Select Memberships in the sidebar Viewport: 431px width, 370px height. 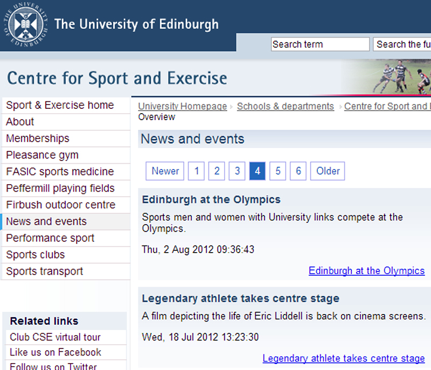coord(66,138)
